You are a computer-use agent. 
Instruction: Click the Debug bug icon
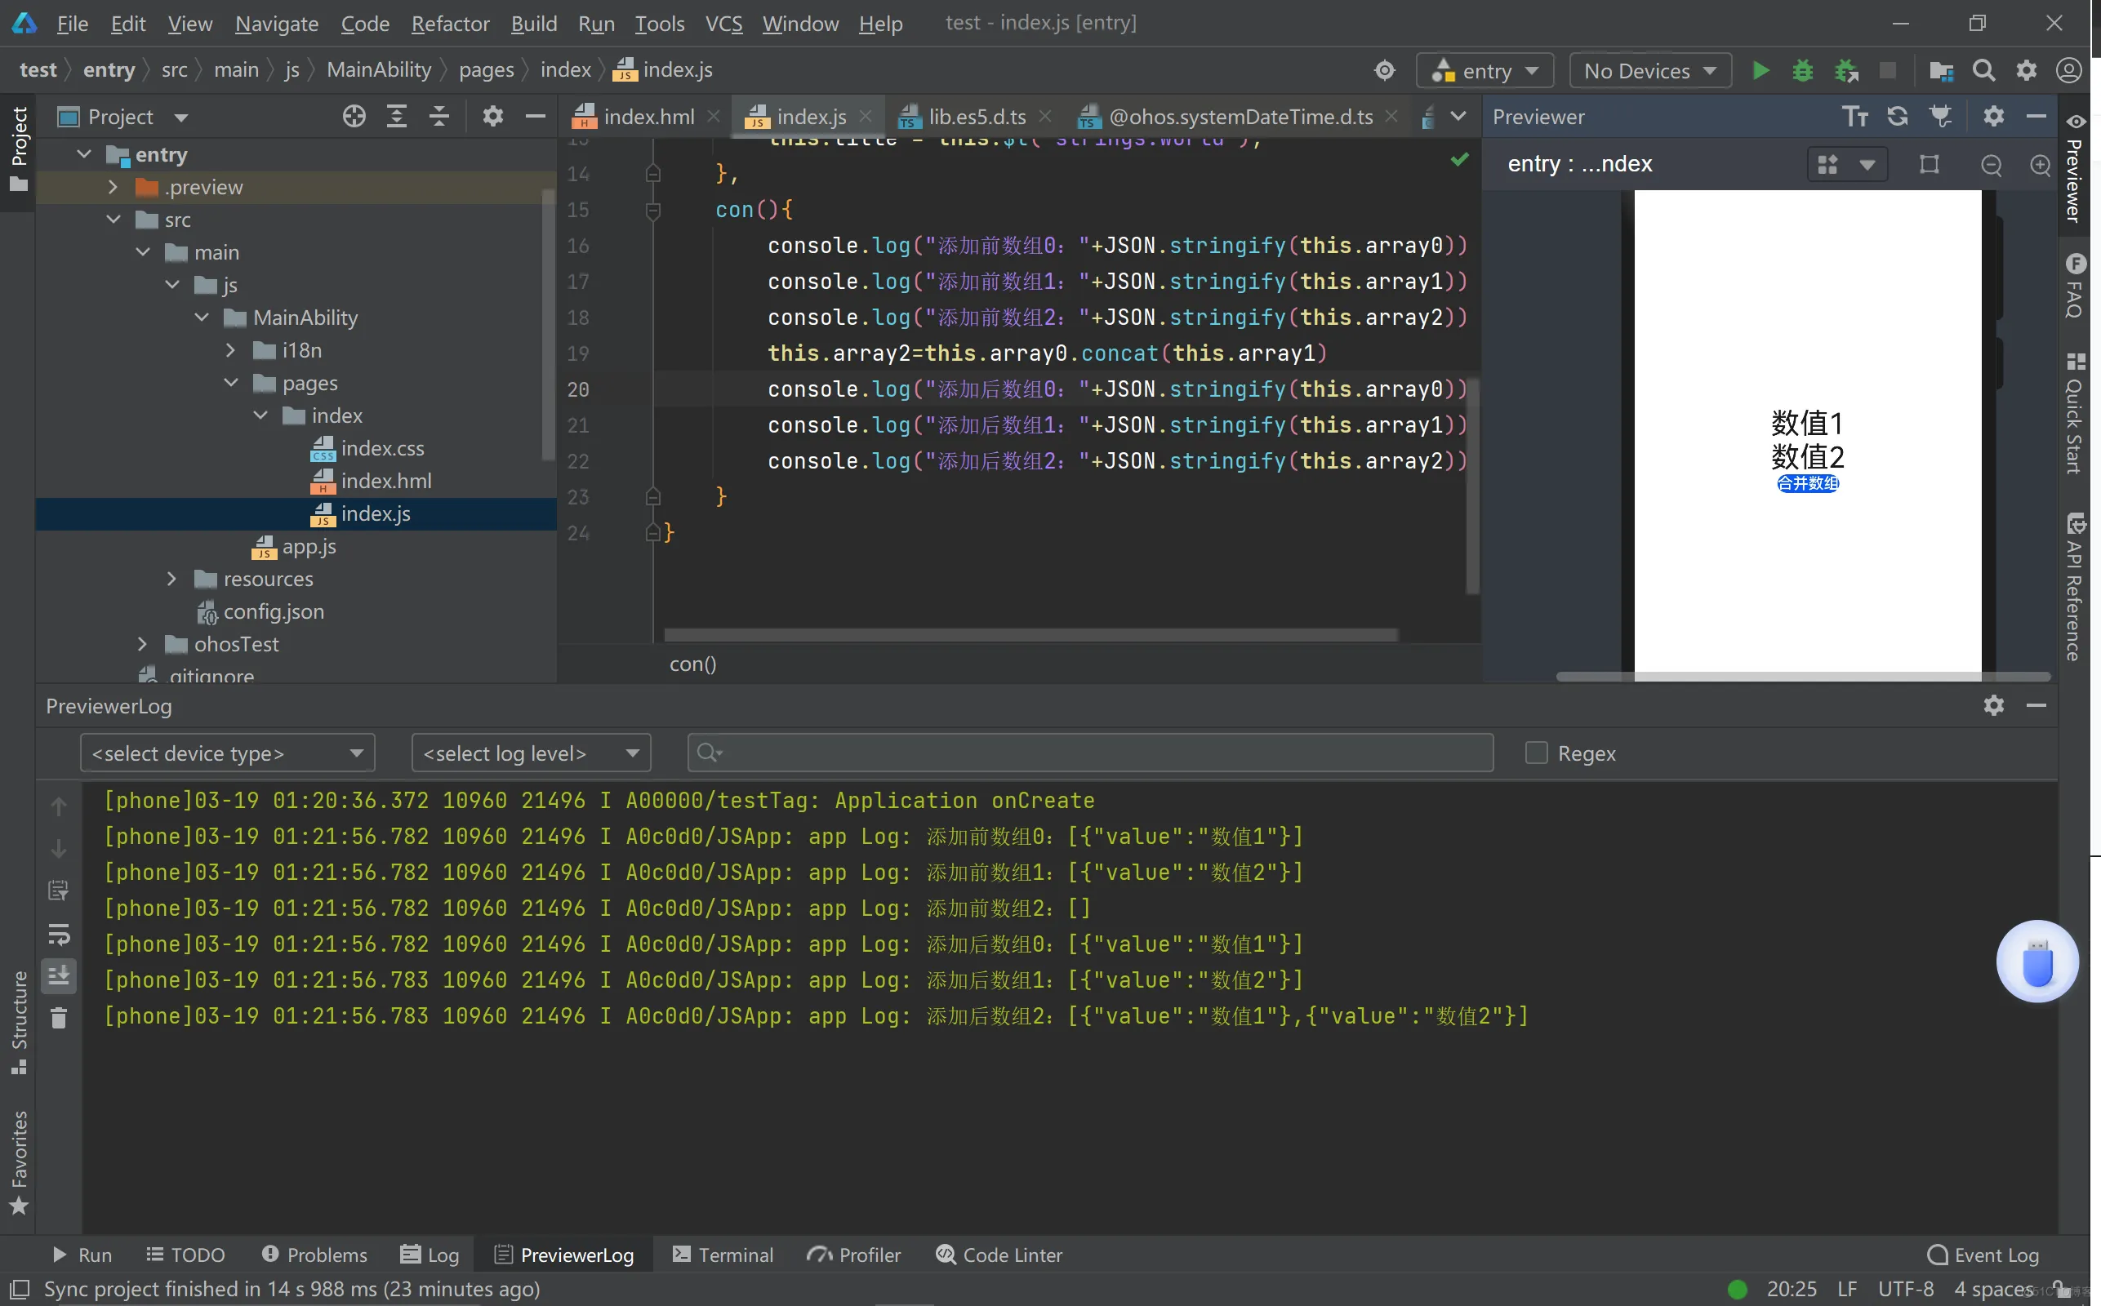[1802, 71]
